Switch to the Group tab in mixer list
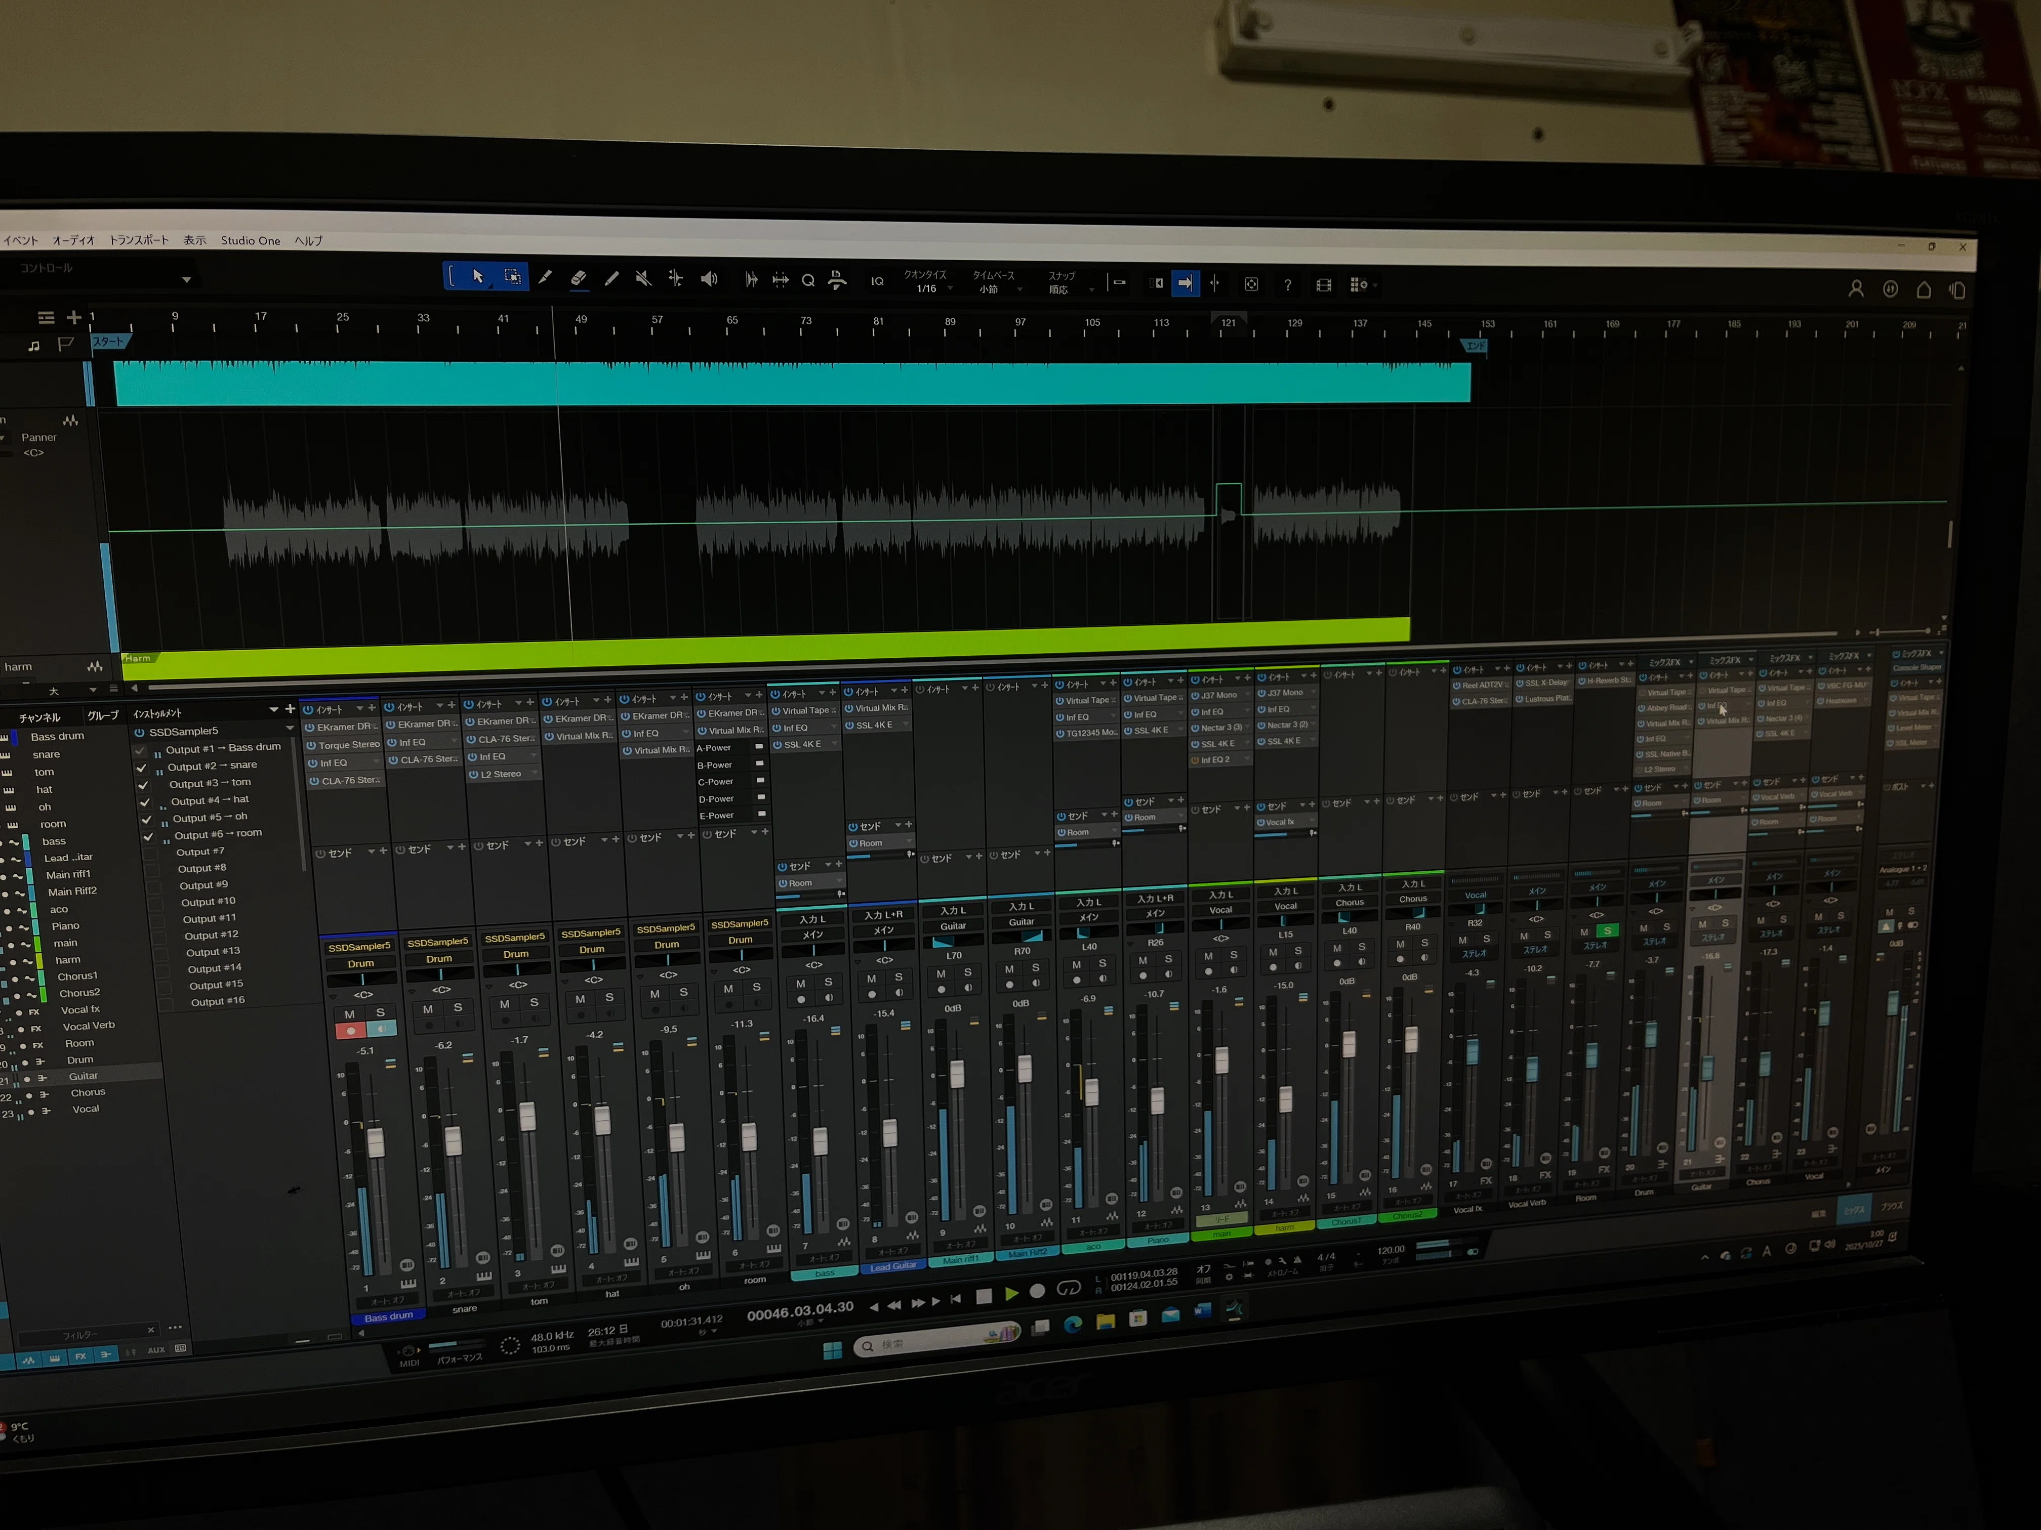Viewport: 2041px width, 1530px height. coord(102,715)
